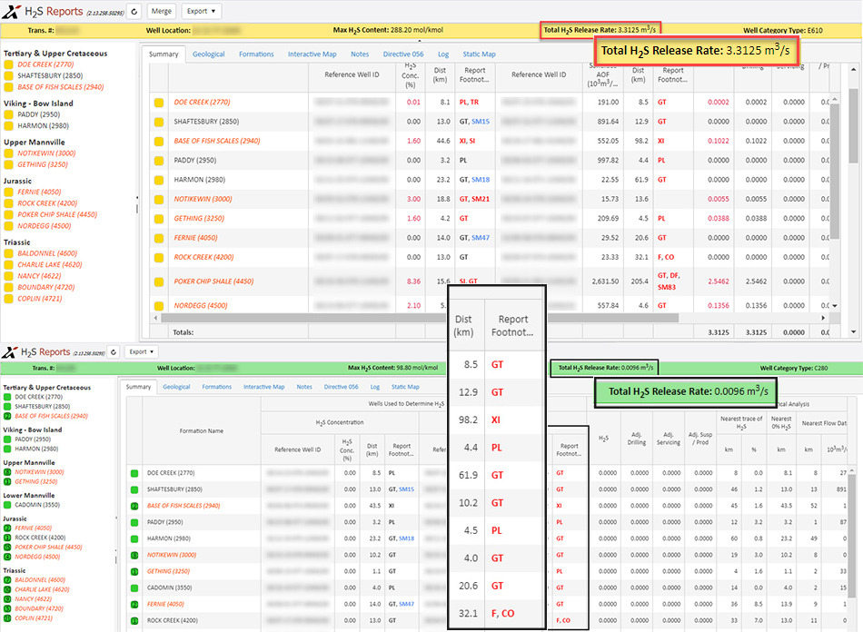863x632 pixels.
Task: Click the scroll-down arrow of upper table scrollbar
Action: 834,306
